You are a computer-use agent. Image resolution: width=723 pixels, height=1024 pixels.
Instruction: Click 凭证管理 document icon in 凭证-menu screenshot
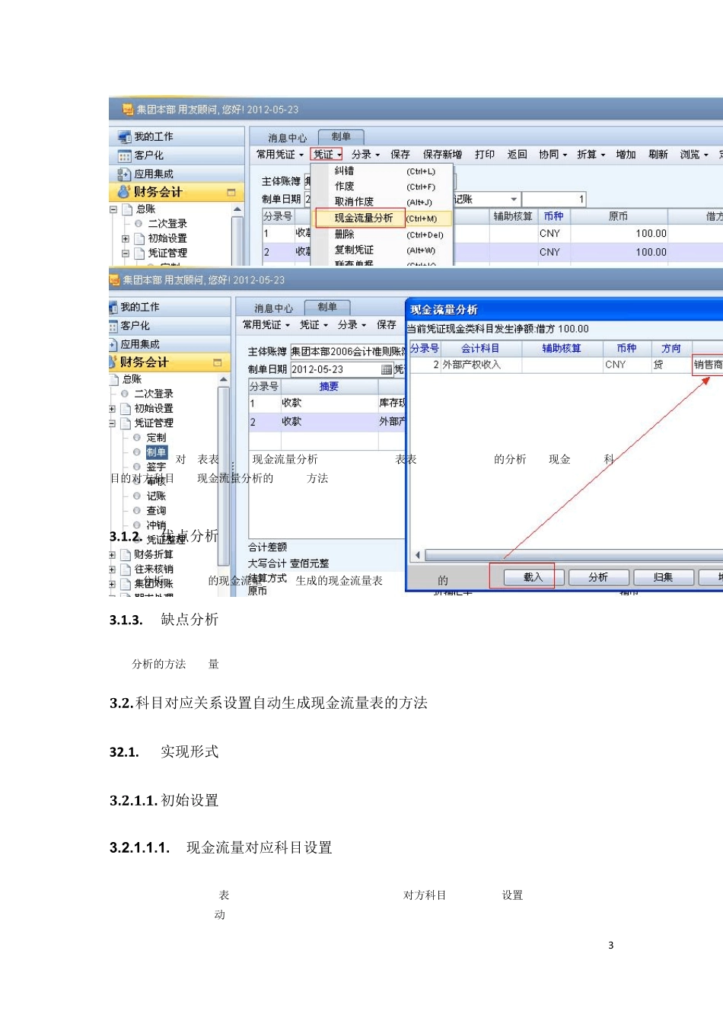pos(139,253)
